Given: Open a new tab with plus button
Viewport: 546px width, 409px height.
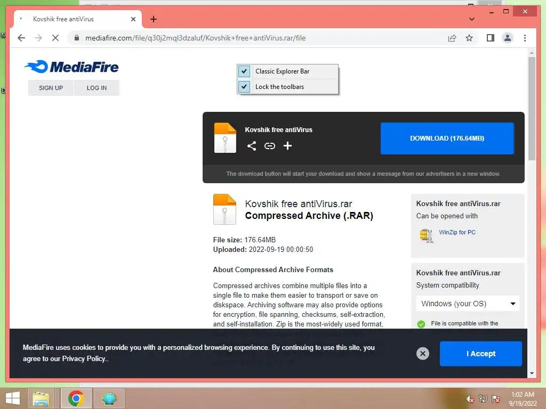Looking at the screenshot, I should (x=153, y=19).
